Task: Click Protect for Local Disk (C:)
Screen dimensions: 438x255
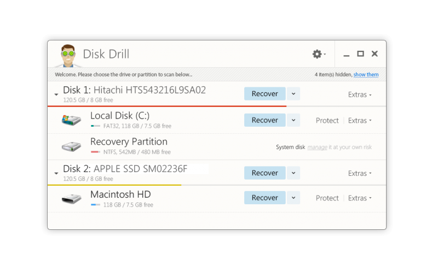Action: pos(327,120)
